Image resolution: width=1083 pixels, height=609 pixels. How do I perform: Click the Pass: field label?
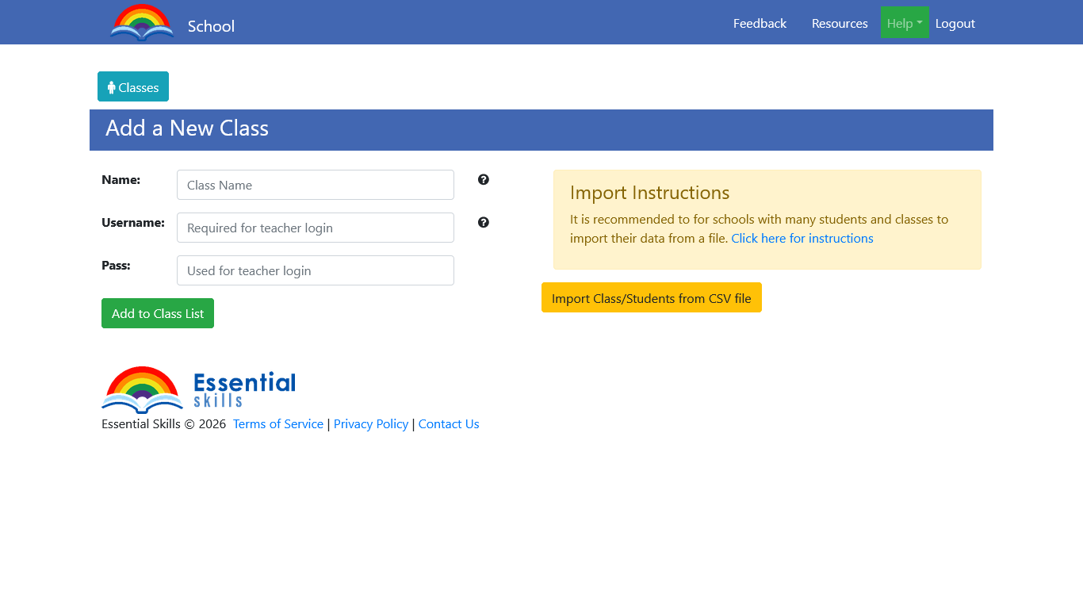tap(116, 266)
